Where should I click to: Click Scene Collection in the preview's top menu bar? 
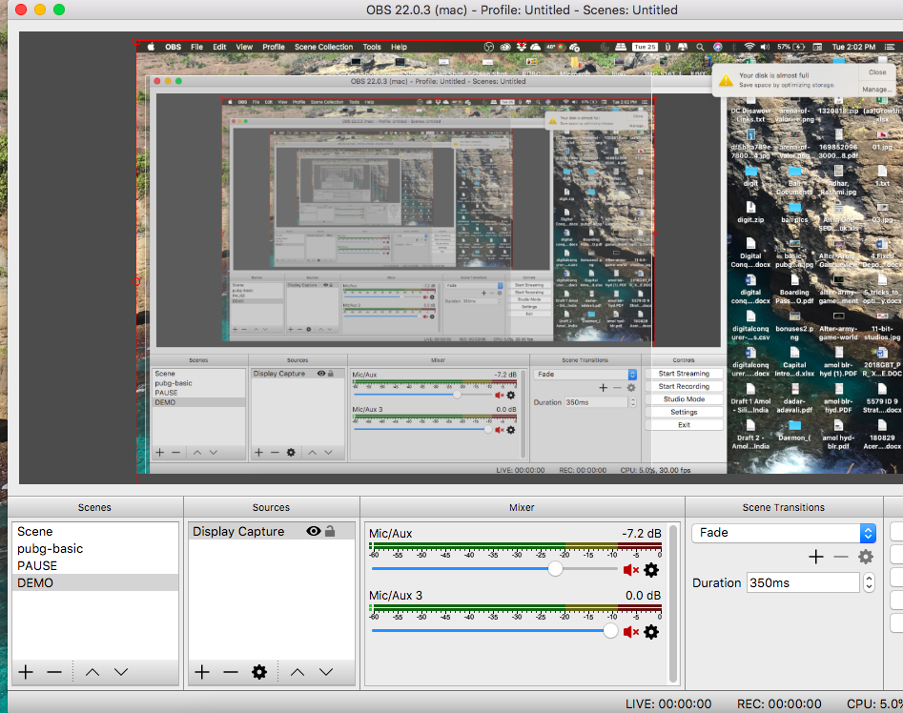tap(323, 48)
